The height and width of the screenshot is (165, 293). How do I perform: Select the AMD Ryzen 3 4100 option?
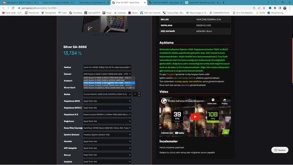click(109, 80)
